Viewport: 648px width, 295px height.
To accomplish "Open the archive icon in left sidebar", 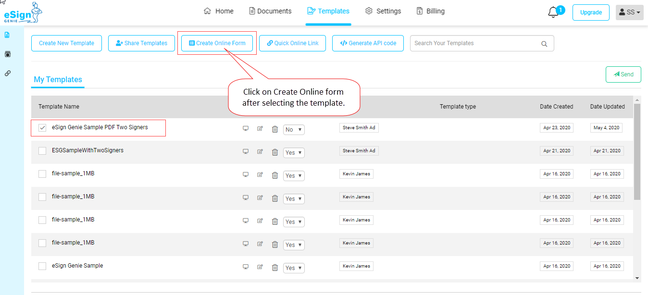I will click(x=7, y=54).
